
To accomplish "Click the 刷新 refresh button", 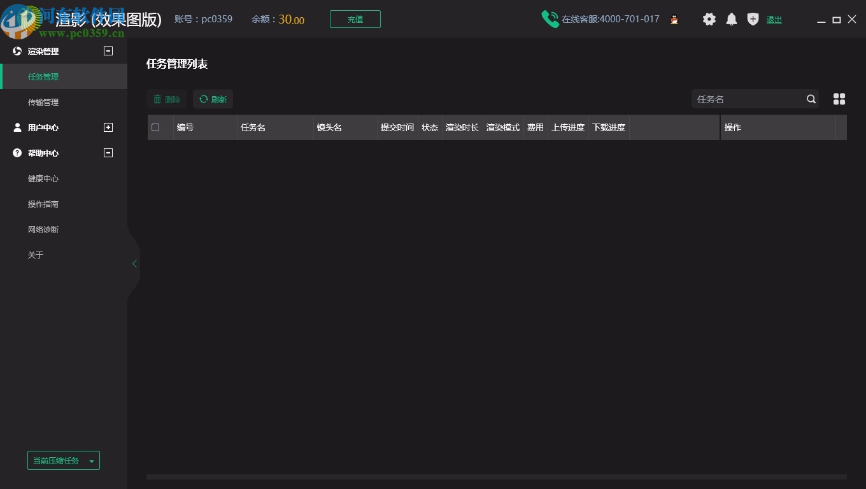I will (x=213, y=99).
